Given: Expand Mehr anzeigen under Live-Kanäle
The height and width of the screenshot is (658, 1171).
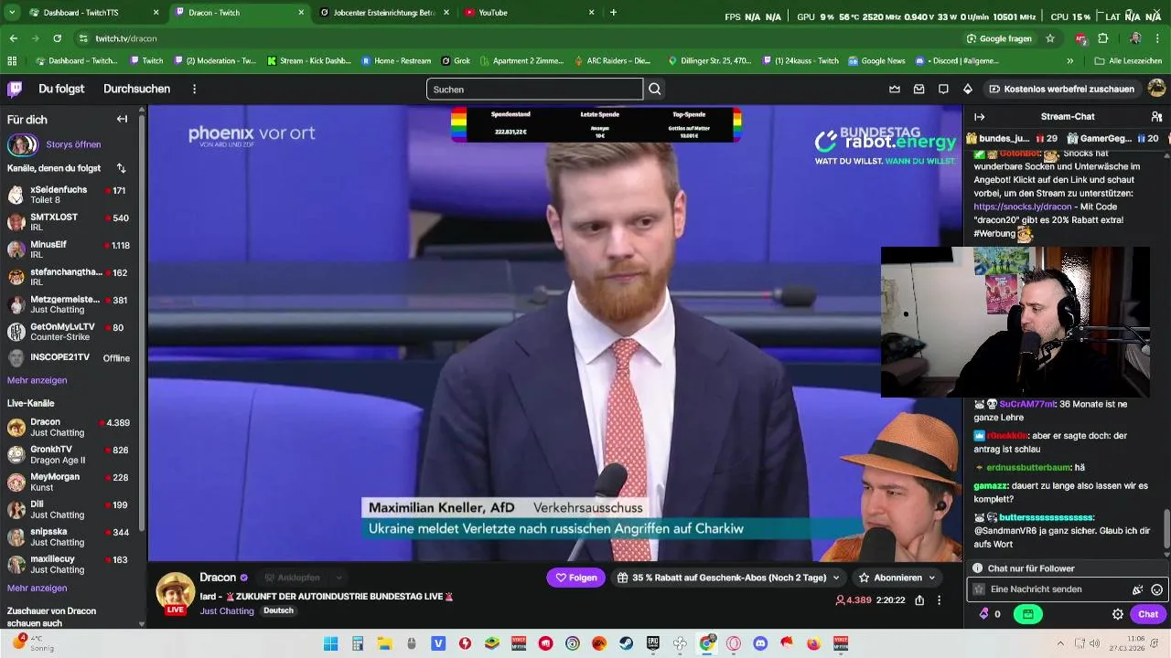Looking at the screenshot, I should 37,589.
